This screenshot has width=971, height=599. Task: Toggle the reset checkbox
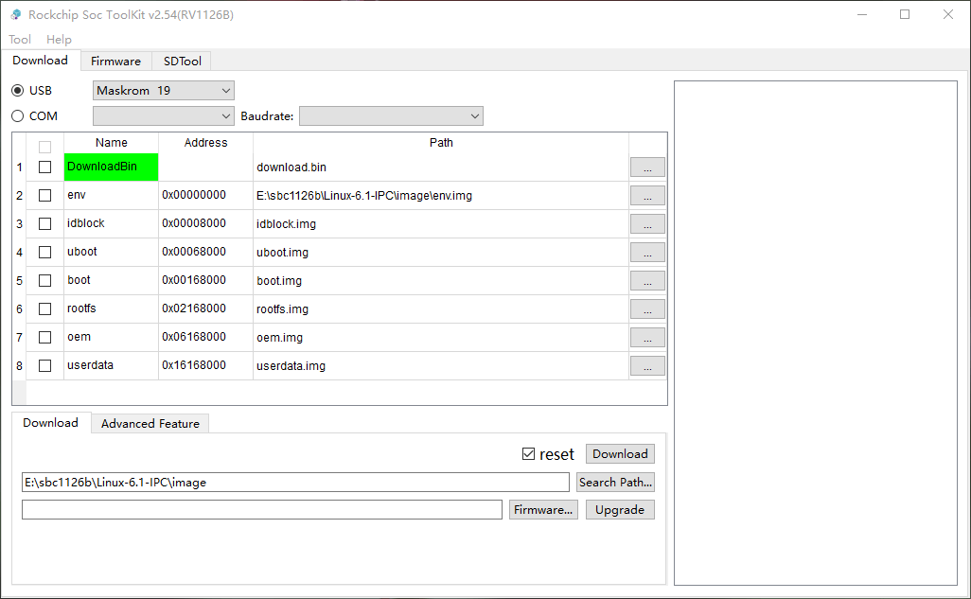click(x=528, y=454)
